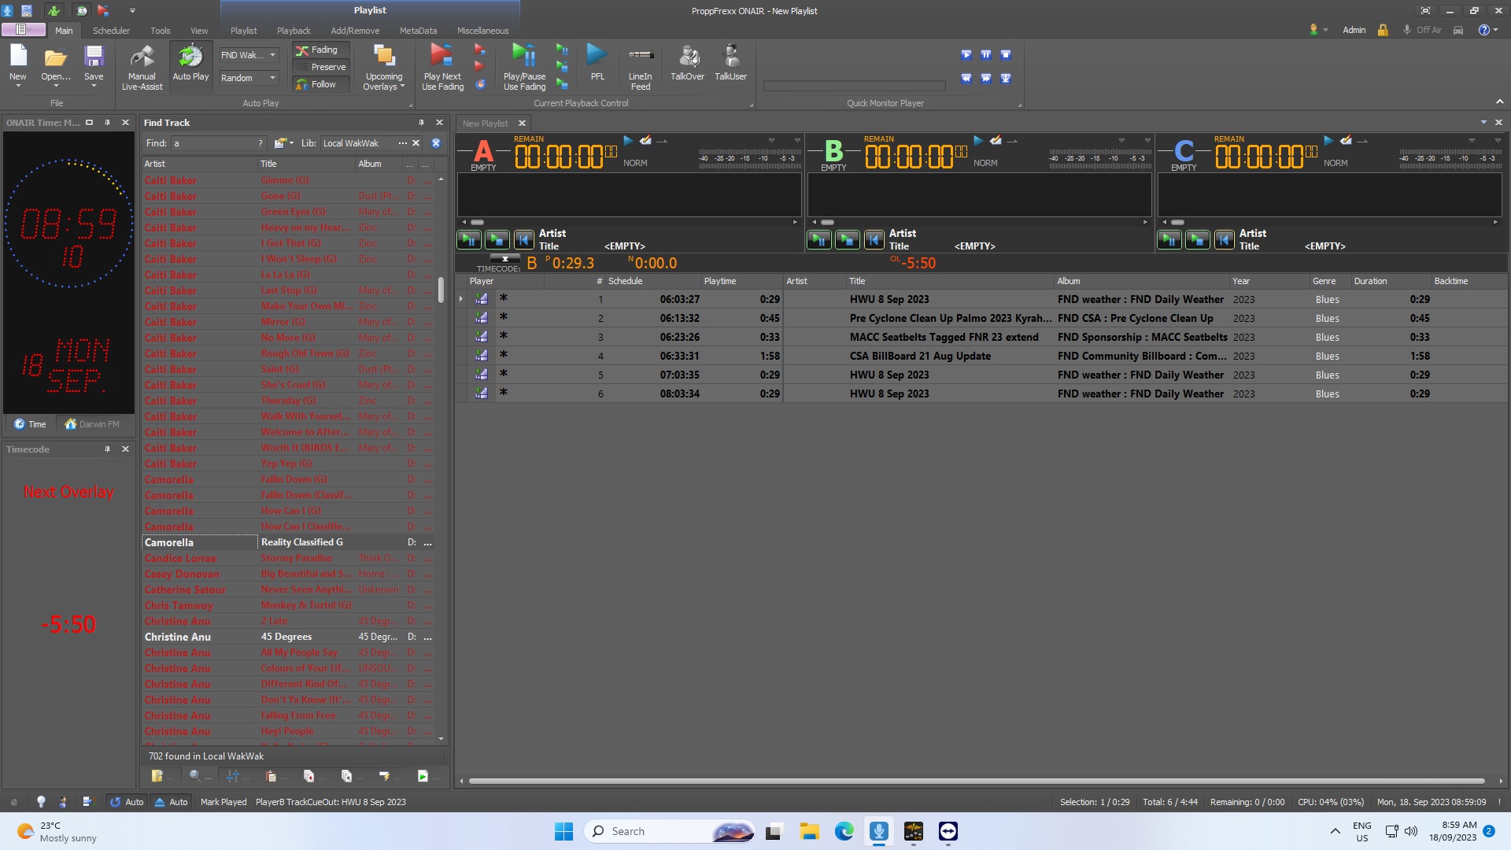Click the Find text input field
This screenshot has width=1511, height=850.
pos(214,143)
